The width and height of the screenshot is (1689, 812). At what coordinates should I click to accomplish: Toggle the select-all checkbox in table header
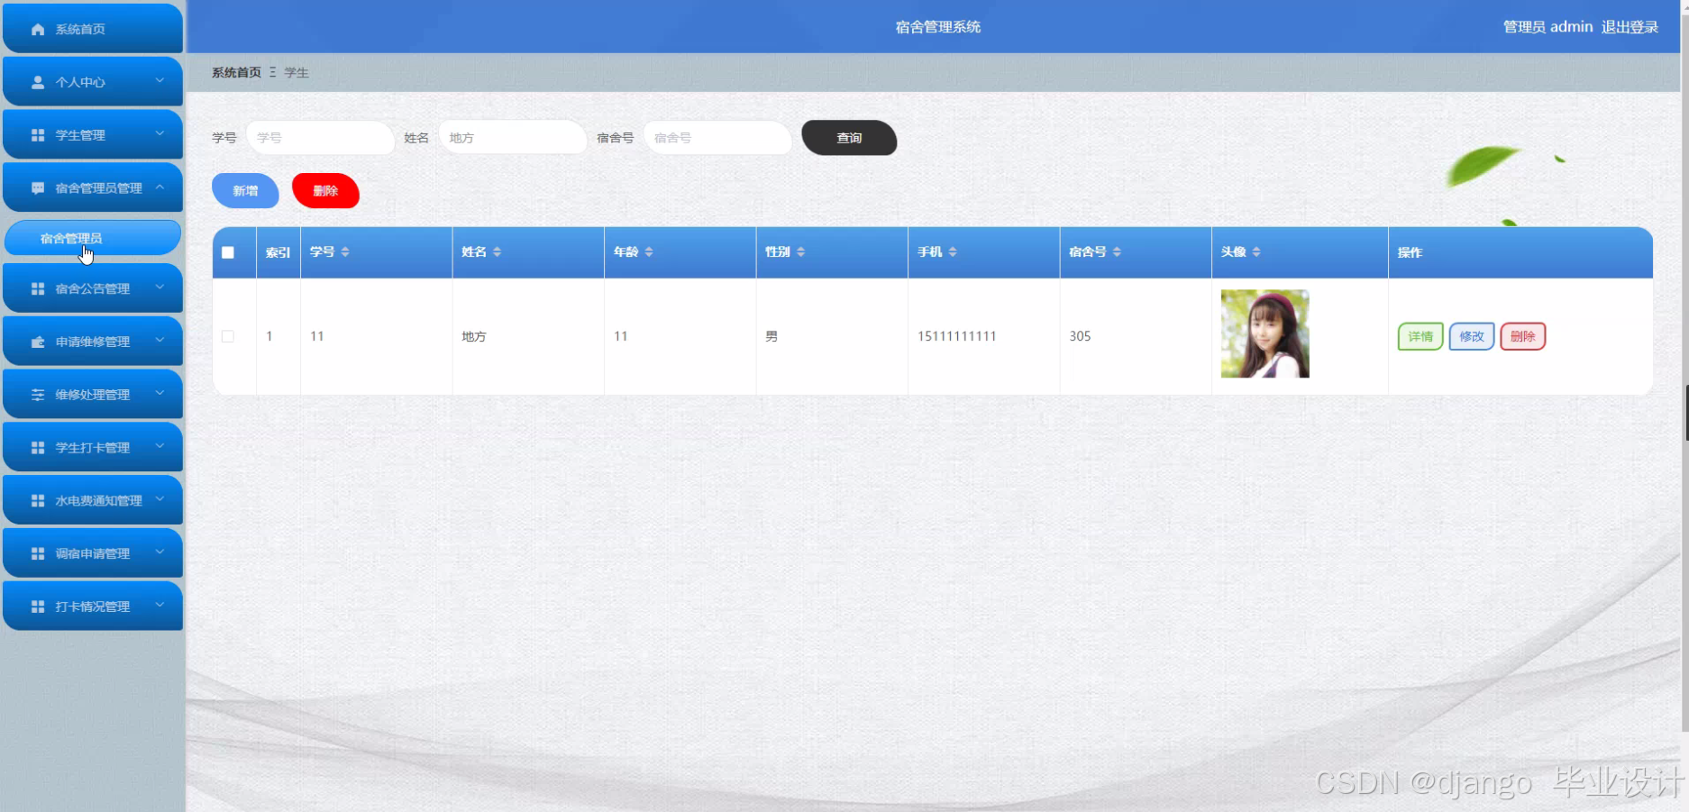point(228,252)
